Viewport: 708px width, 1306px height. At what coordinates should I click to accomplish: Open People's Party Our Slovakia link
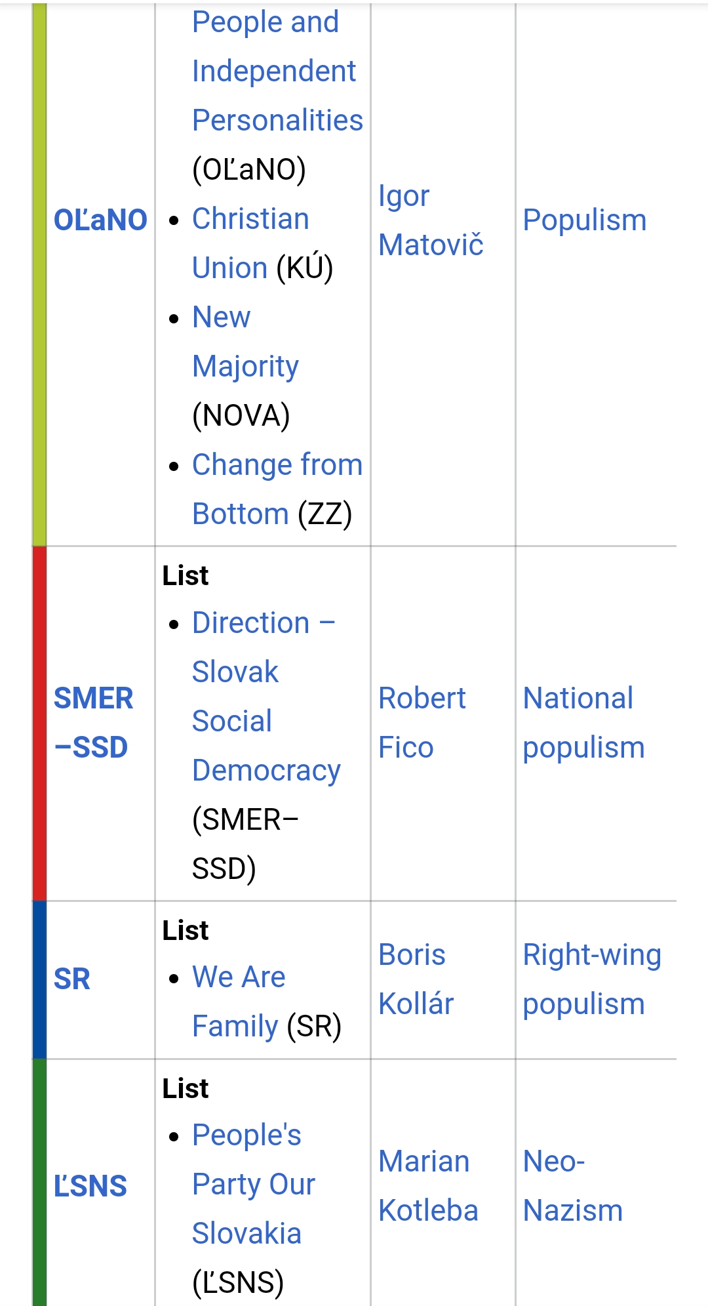254,1185
